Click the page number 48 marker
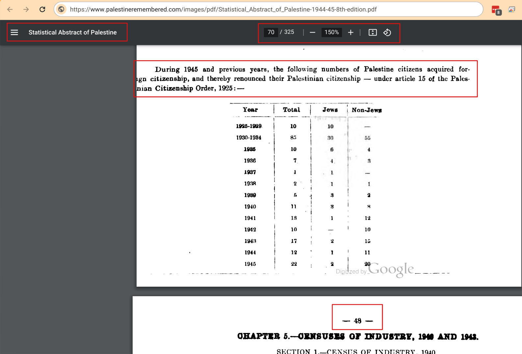This screenshot has width=522, height=354. (x=357, y=321)
